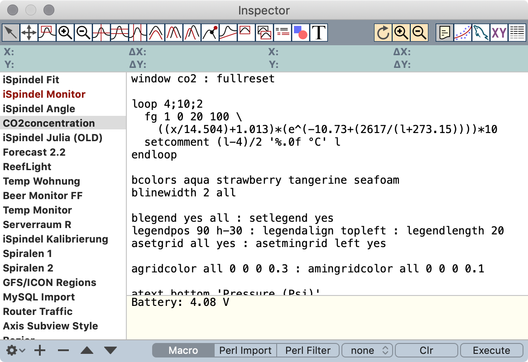Image resolution: width=528 pixels, height=362 pixels.
Task: Open the gear actions menu
Action: coord(15,351)
